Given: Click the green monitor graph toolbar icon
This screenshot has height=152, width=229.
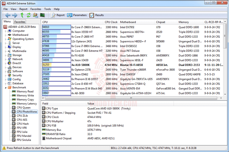Looking at the screenshot, I should (x=42, y=15).
